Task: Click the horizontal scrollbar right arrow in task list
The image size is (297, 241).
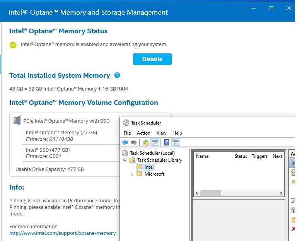Action: point(281,193)
